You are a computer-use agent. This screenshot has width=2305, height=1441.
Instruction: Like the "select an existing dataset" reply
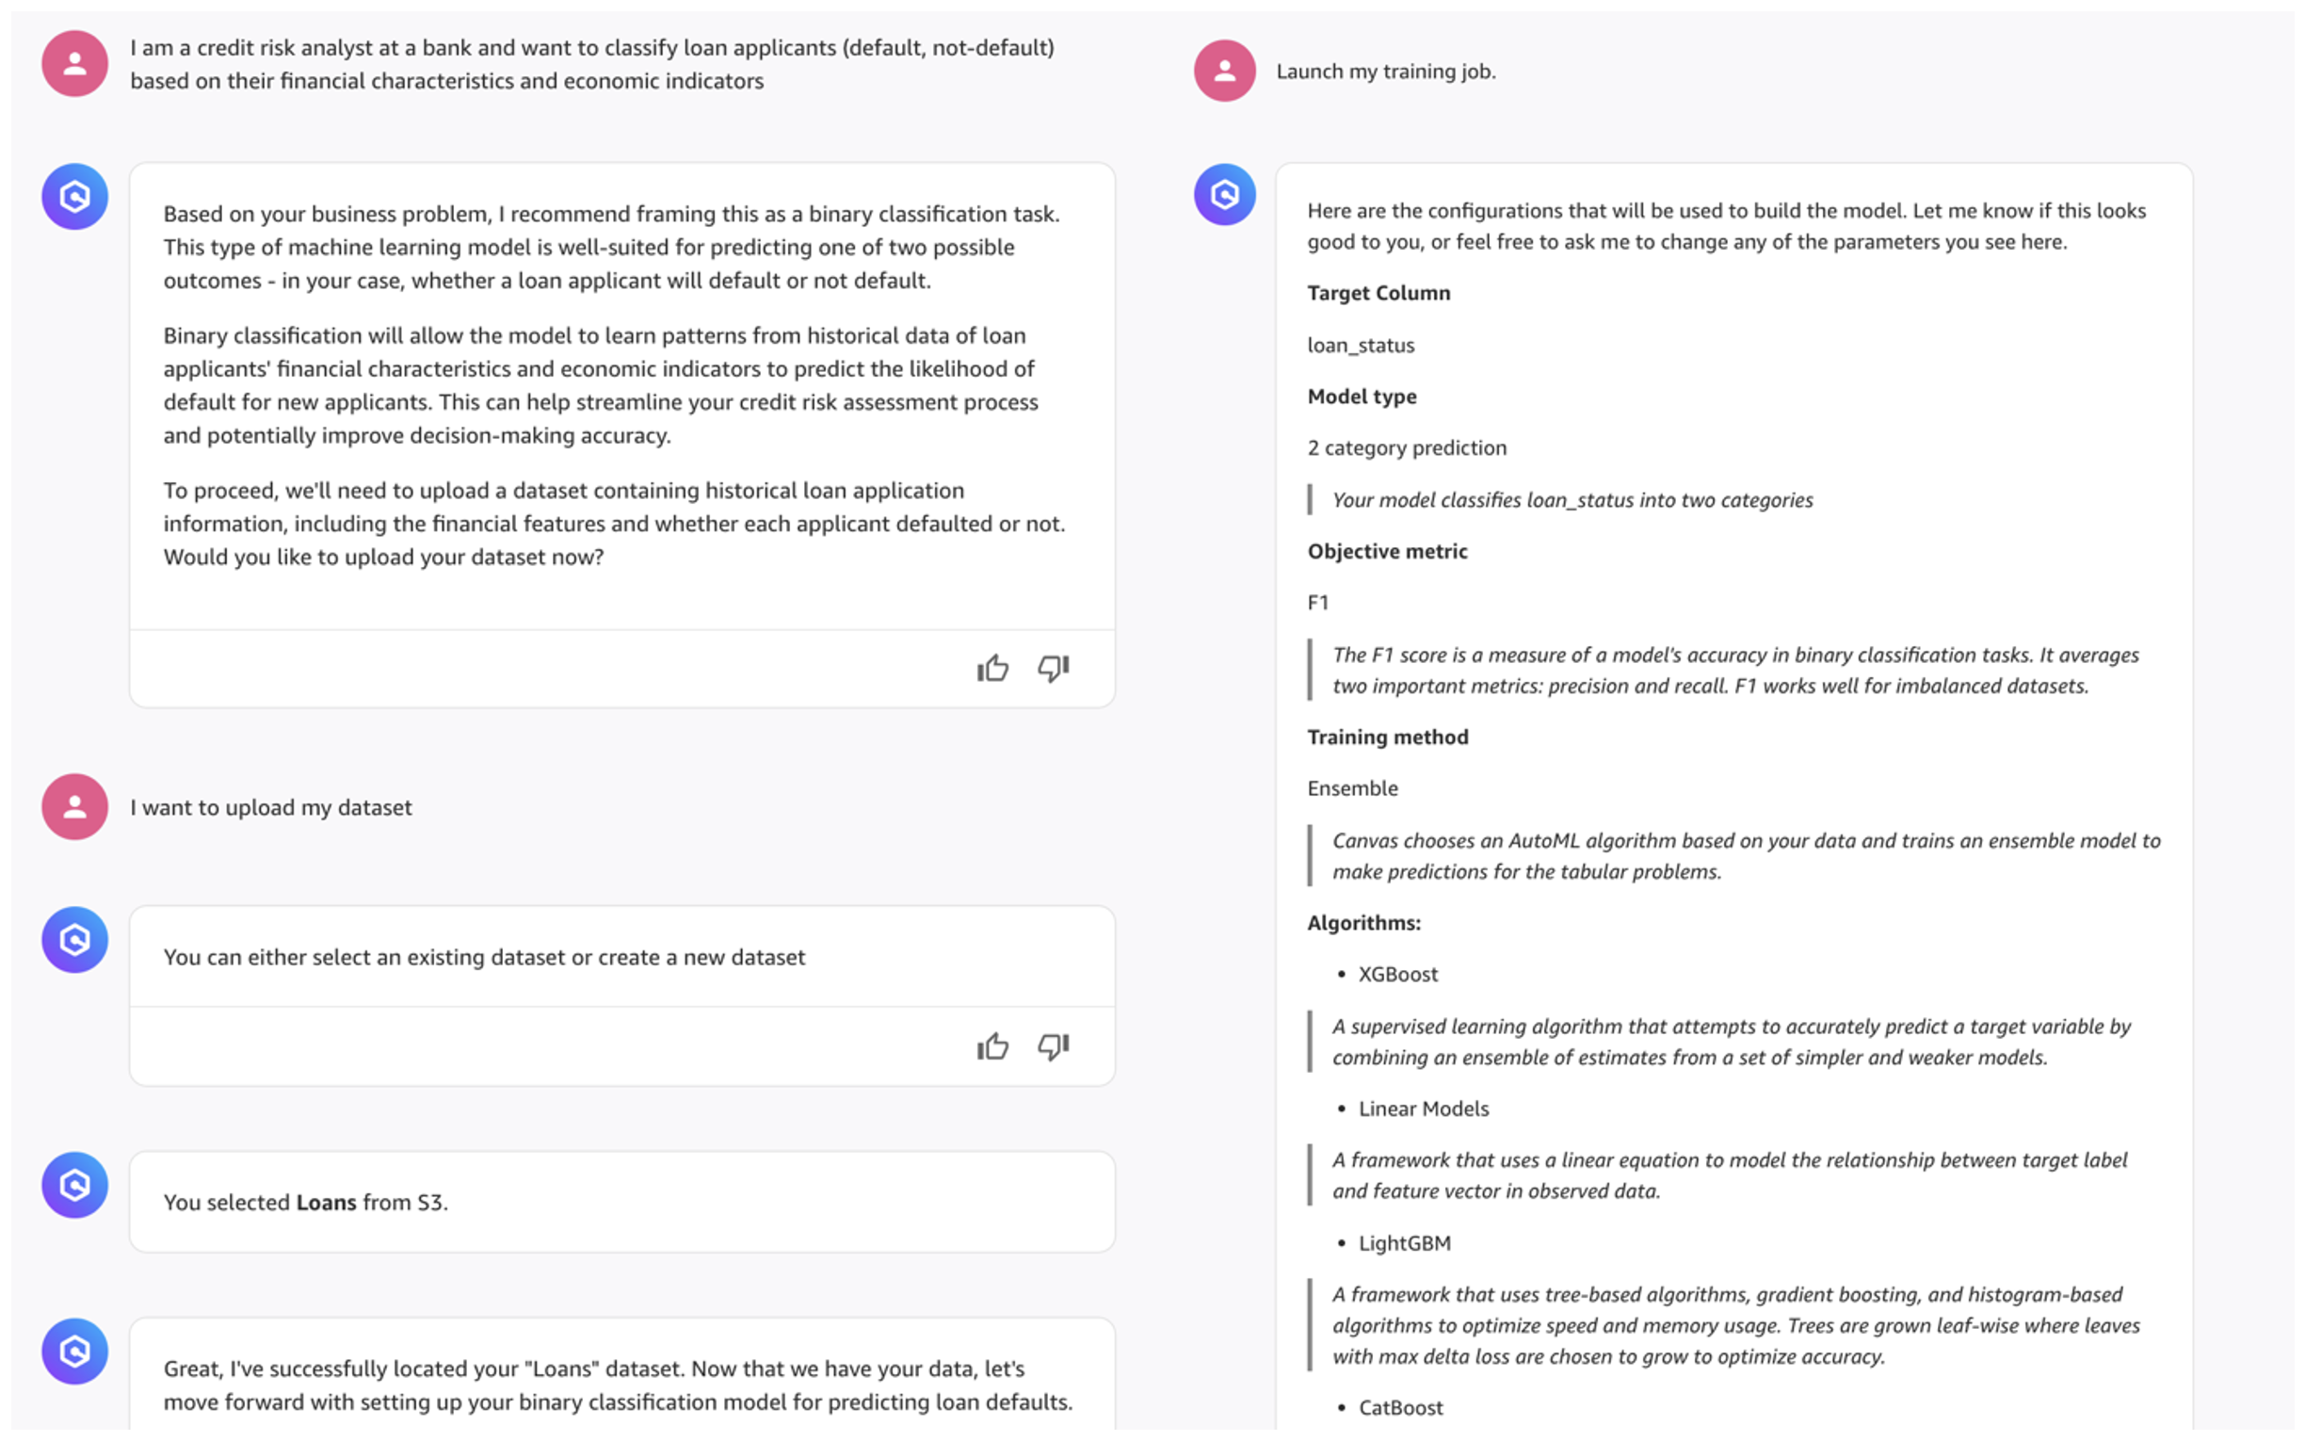point(992,1046)
